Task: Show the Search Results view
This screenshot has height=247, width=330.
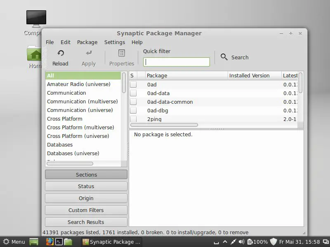Action: coord(86,222)
